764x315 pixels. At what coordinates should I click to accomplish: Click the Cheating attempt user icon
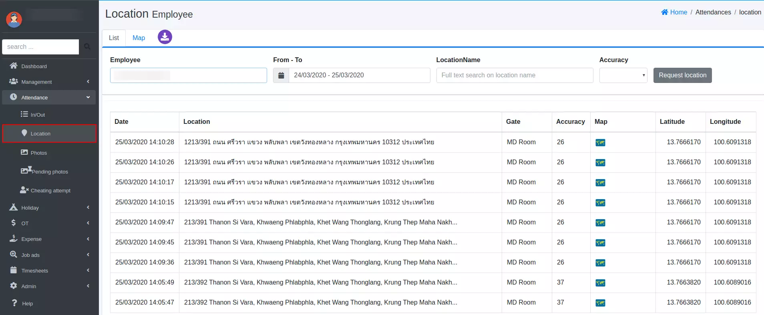point(24,190)
